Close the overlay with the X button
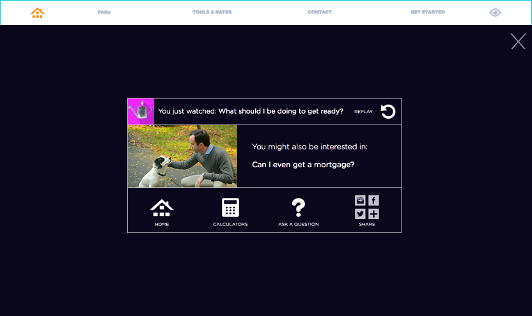532x316 pixels. point(518,41)
